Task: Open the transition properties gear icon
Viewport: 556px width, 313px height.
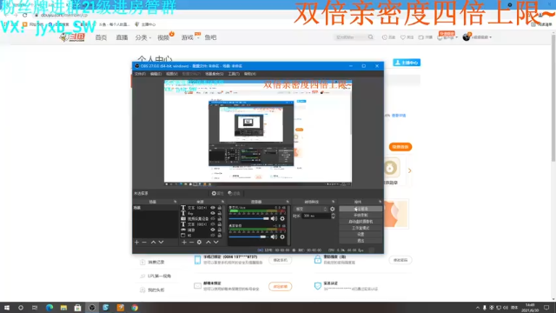Action: [x=332, y=209]
